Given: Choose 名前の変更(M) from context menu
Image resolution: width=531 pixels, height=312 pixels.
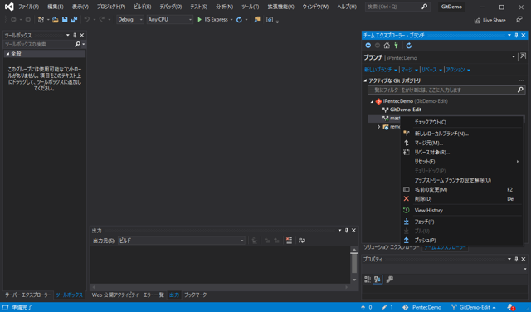Looking at the screenshot, I should (x=461, y=189).
